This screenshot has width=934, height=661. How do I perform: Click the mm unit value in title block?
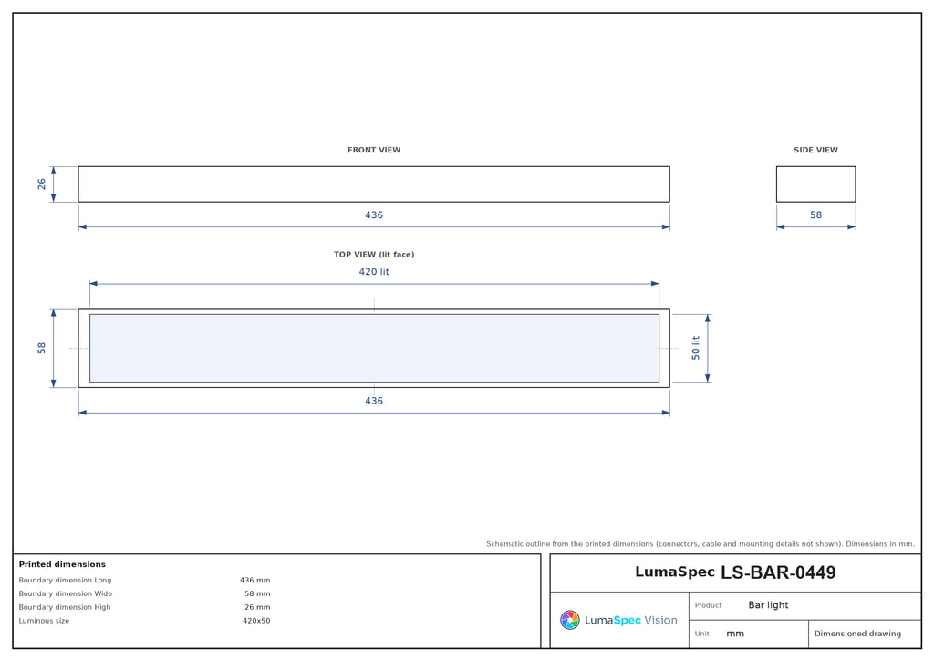[735, 635]
